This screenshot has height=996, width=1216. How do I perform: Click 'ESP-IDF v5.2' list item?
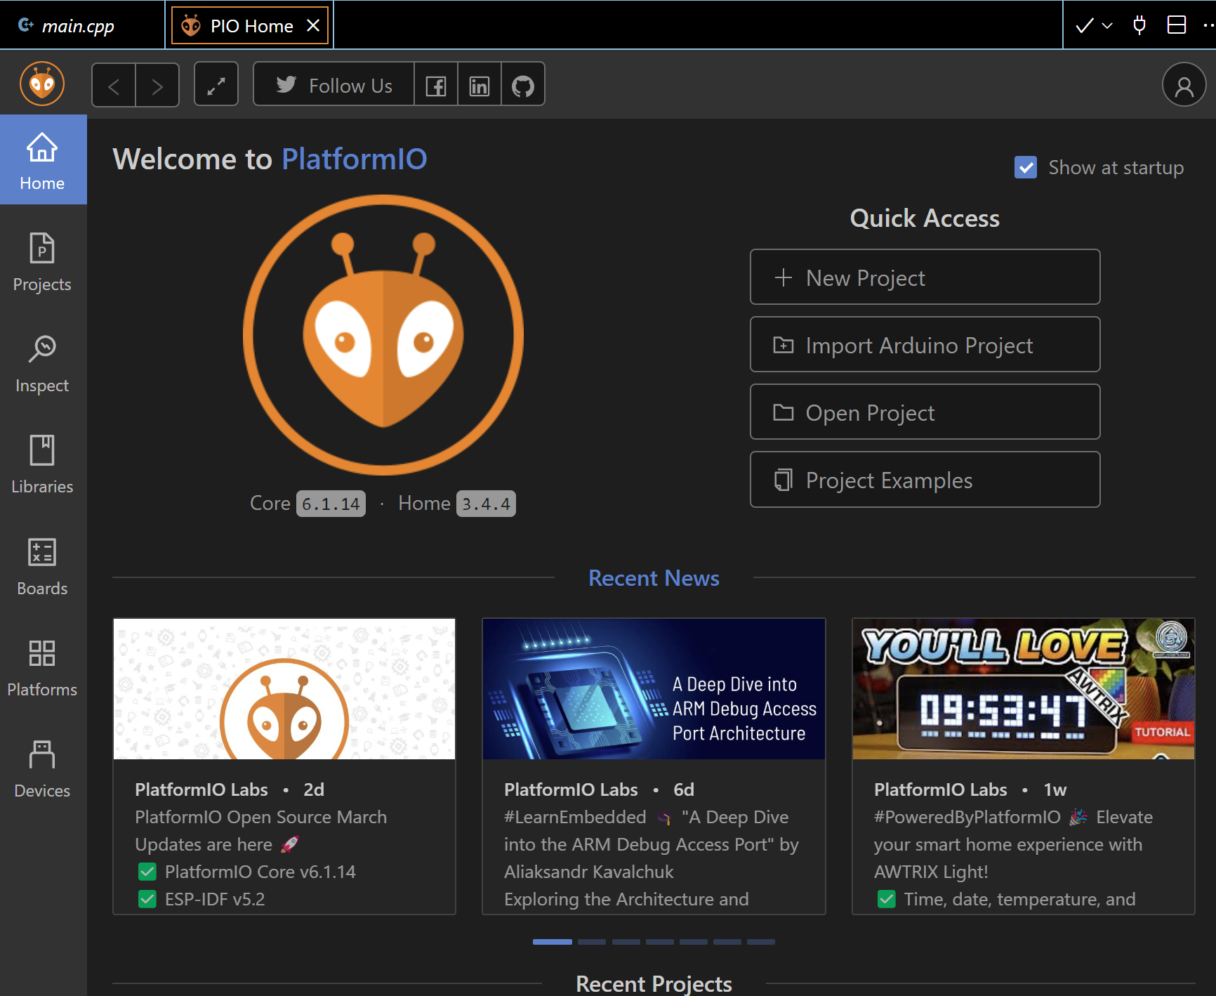tap(215, 899)
